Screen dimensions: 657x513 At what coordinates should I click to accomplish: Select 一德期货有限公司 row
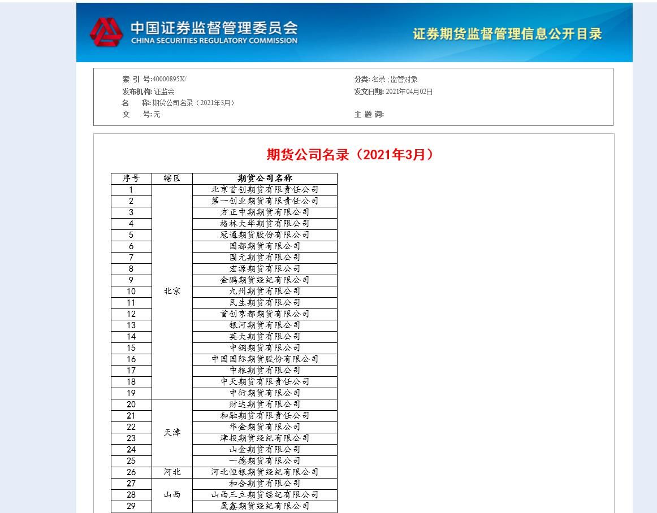(265, 461)
